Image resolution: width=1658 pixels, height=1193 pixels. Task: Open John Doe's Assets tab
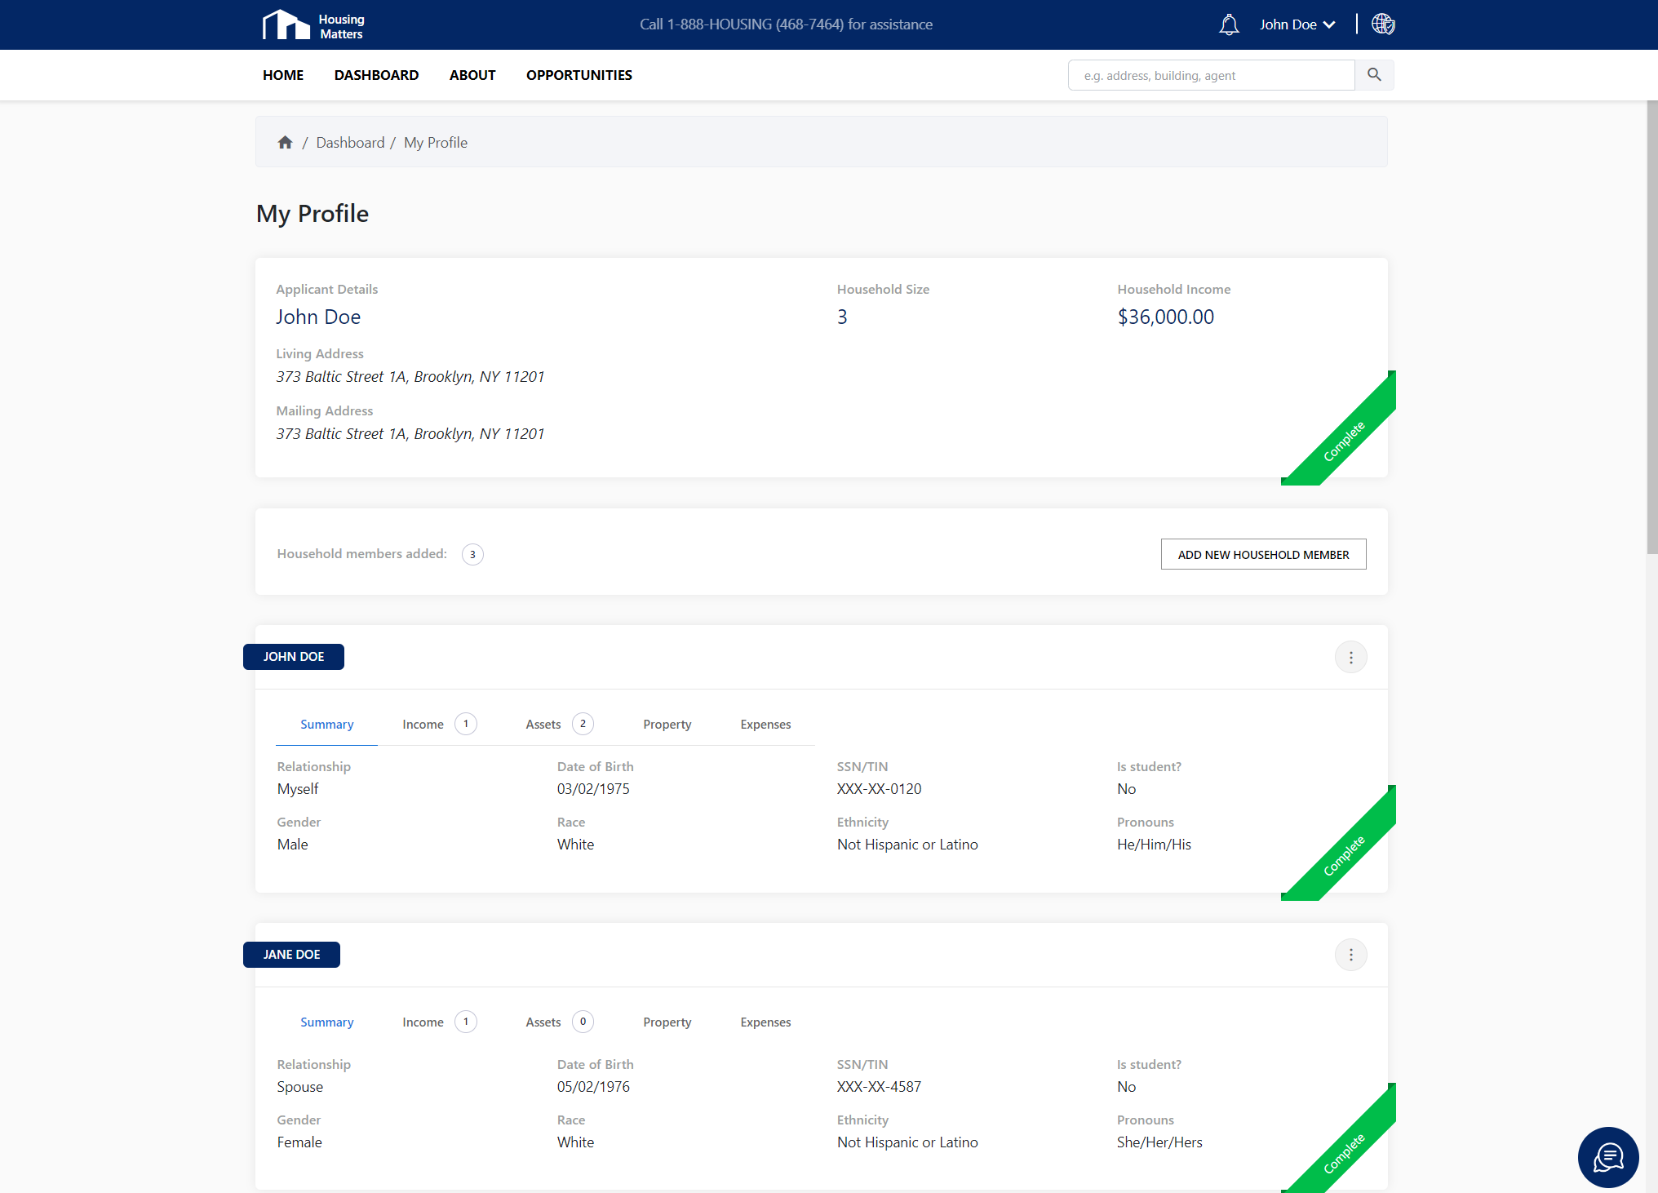coord(543,725)
